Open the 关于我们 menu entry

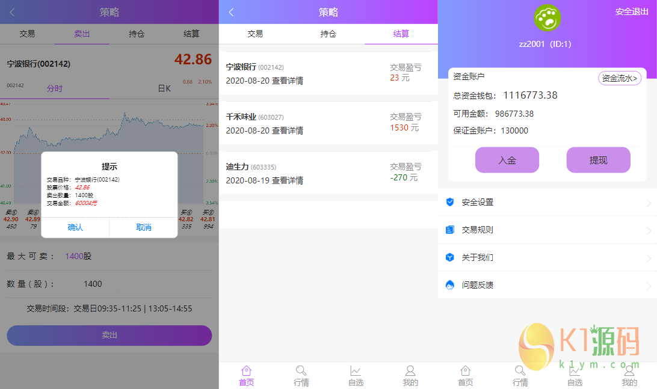coord(547,257)
